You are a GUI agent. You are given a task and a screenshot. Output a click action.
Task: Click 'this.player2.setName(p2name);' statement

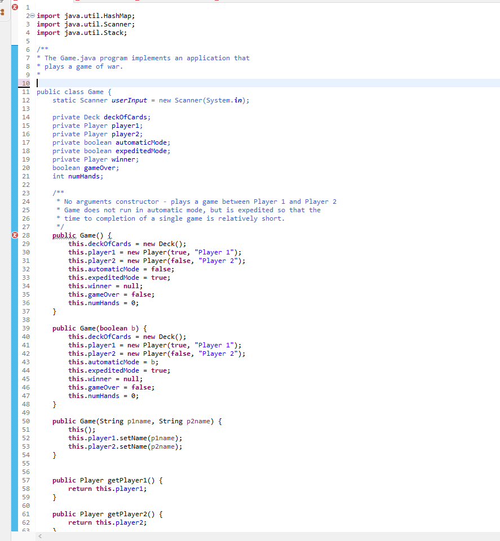pos(125,447)
